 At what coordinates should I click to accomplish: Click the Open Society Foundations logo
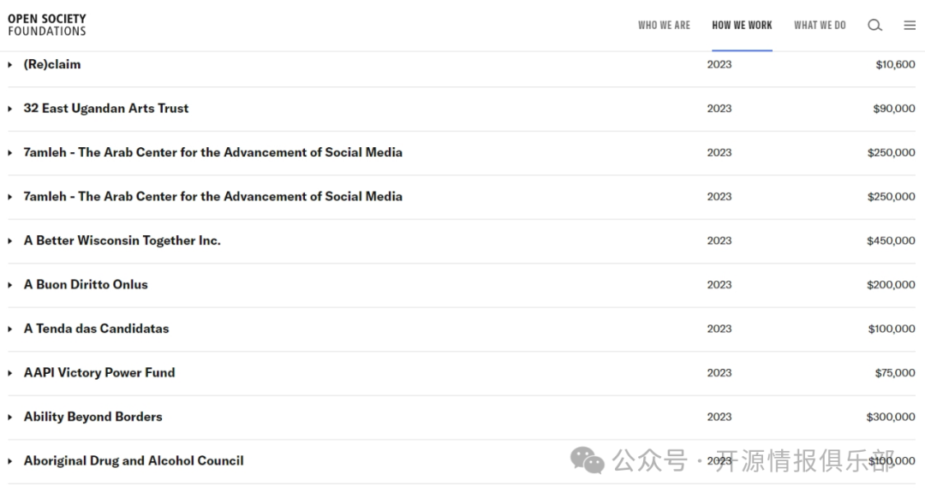47,25
